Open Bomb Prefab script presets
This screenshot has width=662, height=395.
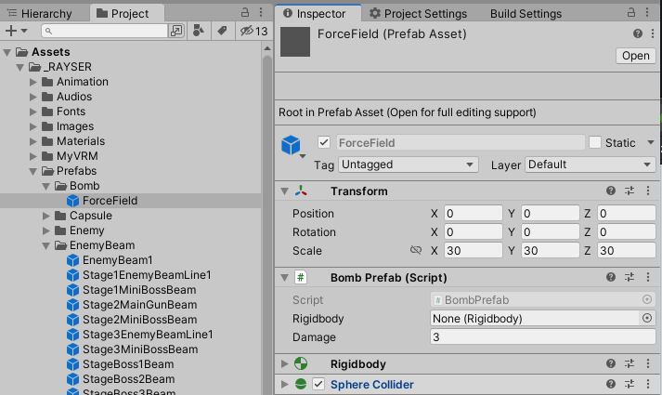630,277
